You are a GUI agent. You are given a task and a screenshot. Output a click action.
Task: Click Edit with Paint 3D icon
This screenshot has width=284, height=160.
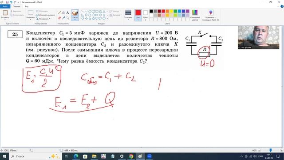[x=210, y=12]
